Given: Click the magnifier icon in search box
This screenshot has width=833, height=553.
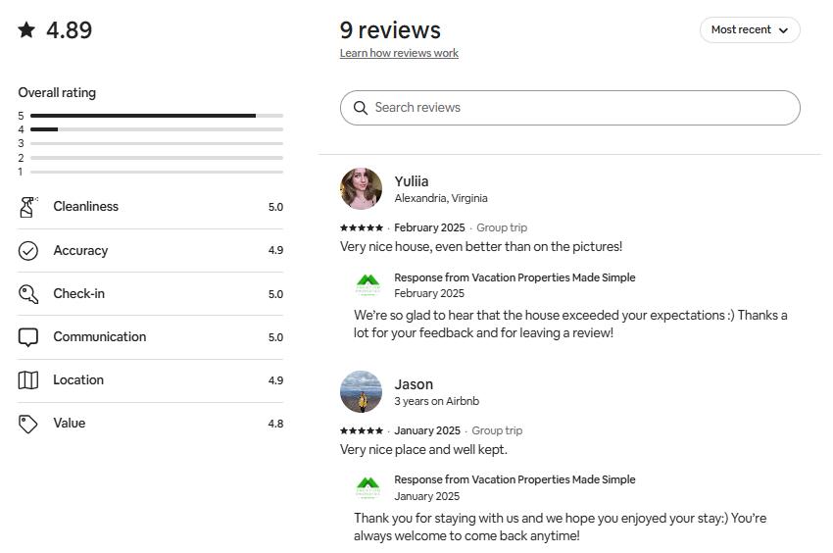Looking at the screenshot, I should (361, 108).
